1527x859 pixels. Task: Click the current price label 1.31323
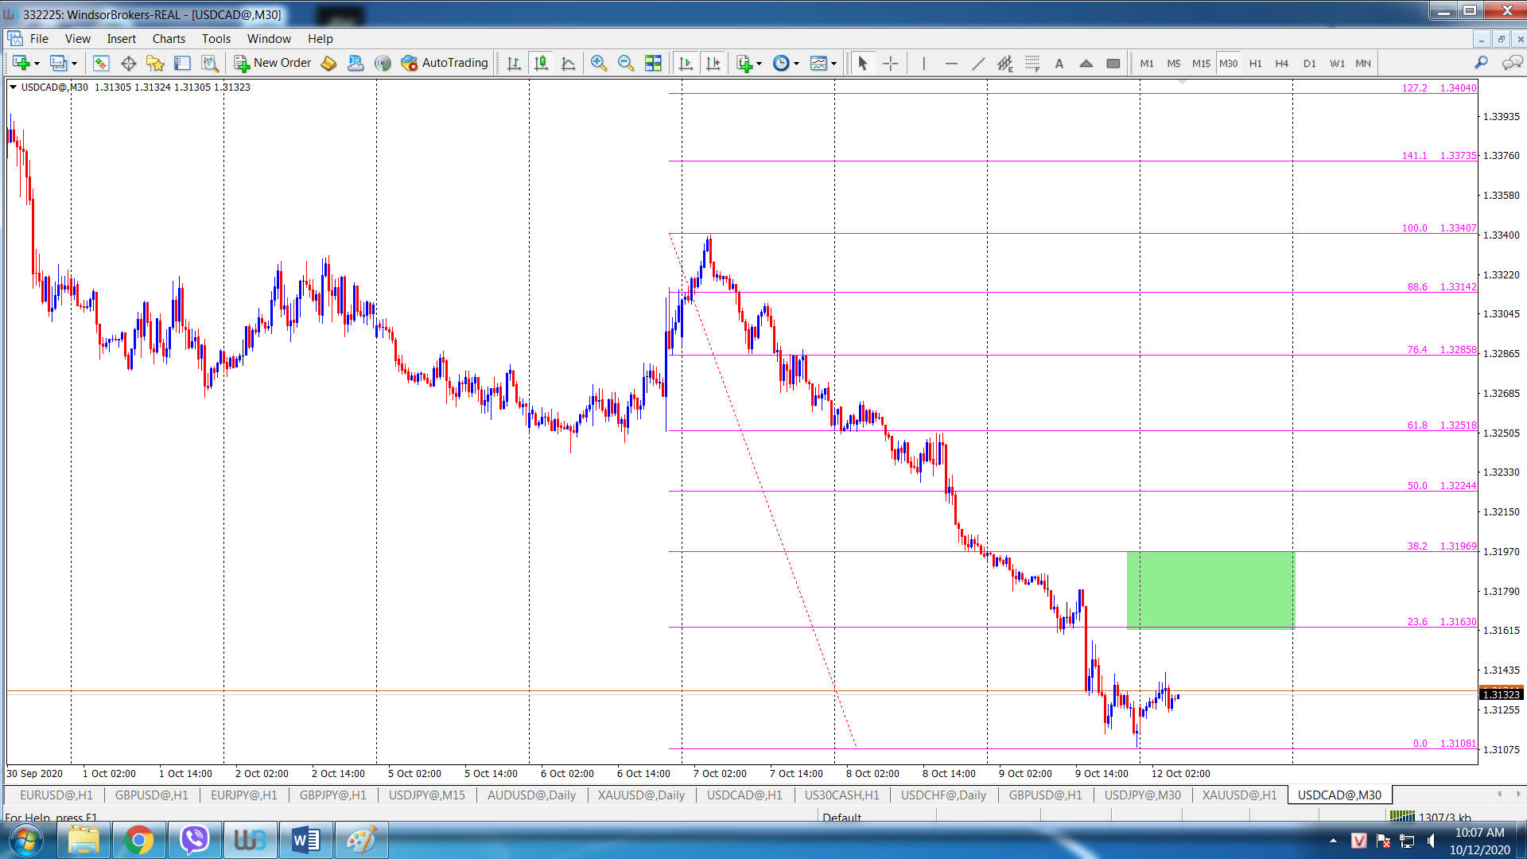1501,694
